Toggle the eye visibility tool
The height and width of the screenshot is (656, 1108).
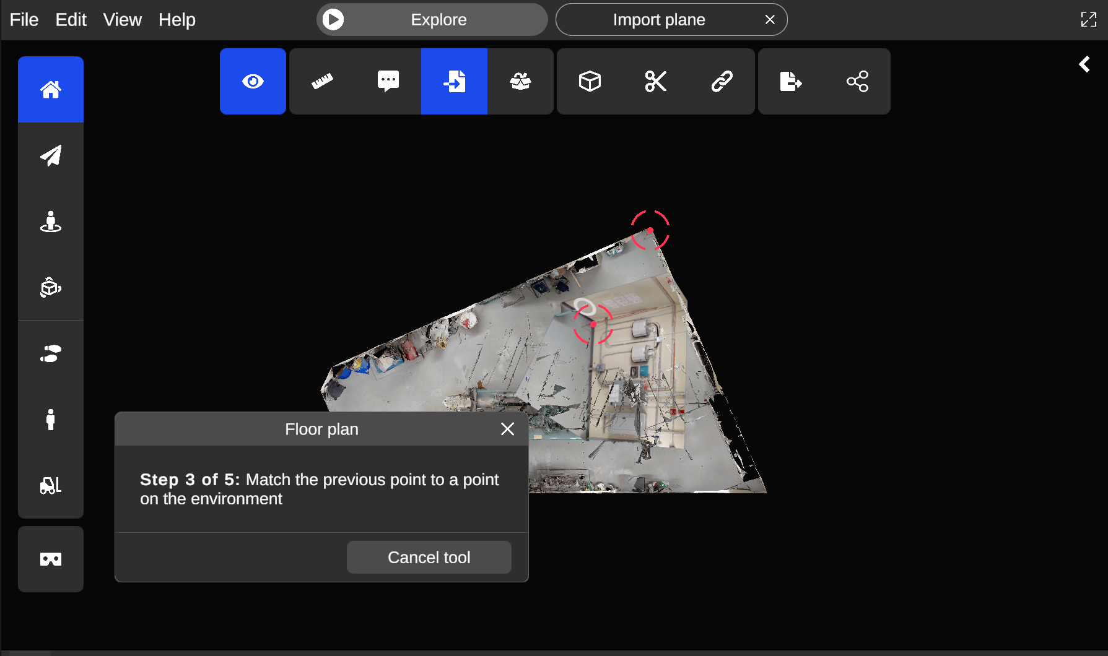pyautogui.click(x=253, y=82)
